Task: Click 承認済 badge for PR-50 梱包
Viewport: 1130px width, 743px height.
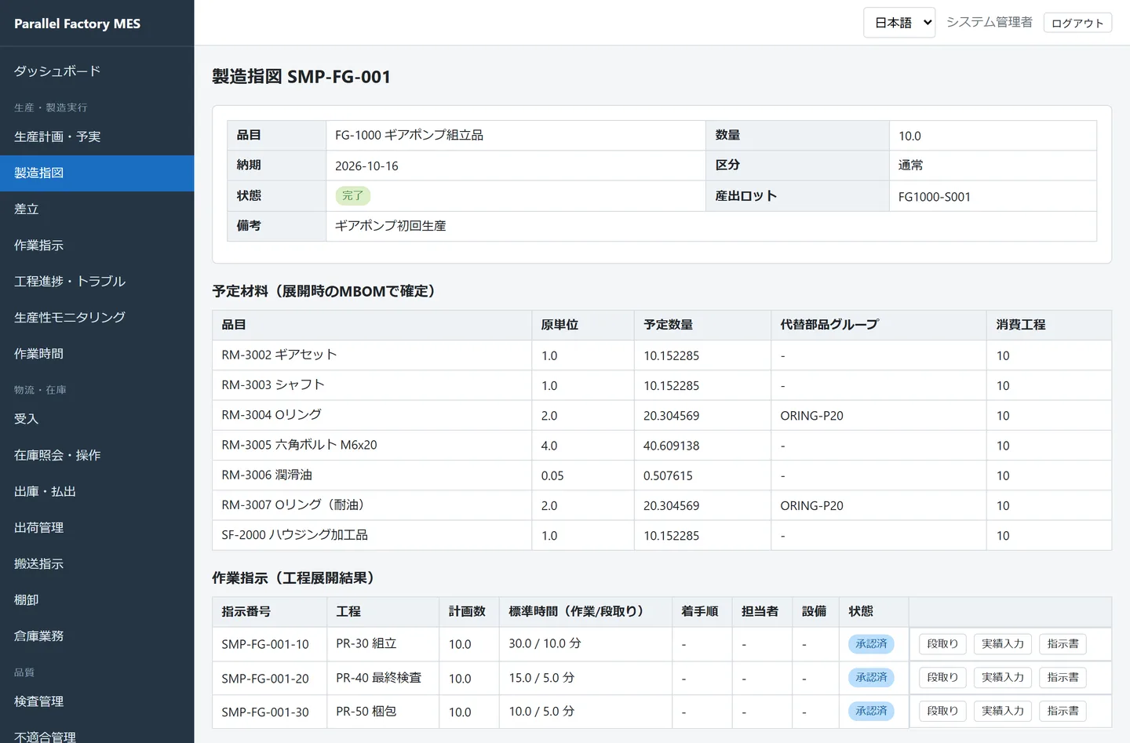Action: click(871, 712)
